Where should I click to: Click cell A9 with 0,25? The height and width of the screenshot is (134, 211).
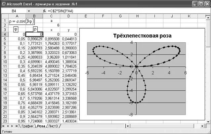click(17, 57)
